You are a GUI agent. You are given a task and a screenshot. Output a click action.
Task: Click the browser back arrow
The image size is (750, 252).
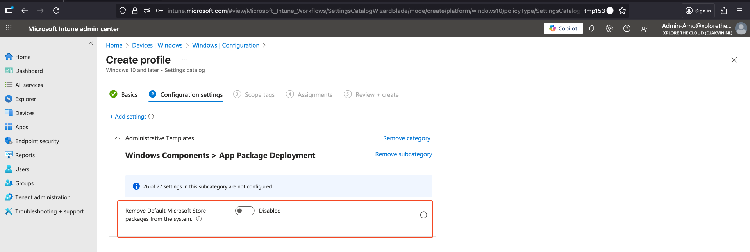25,11
